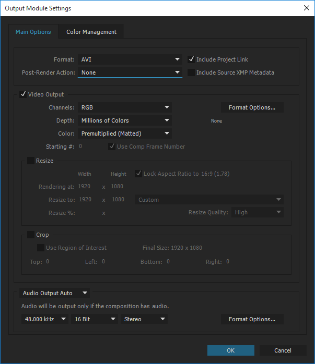Click the None label under Format Options

click(x=216, y=121)
